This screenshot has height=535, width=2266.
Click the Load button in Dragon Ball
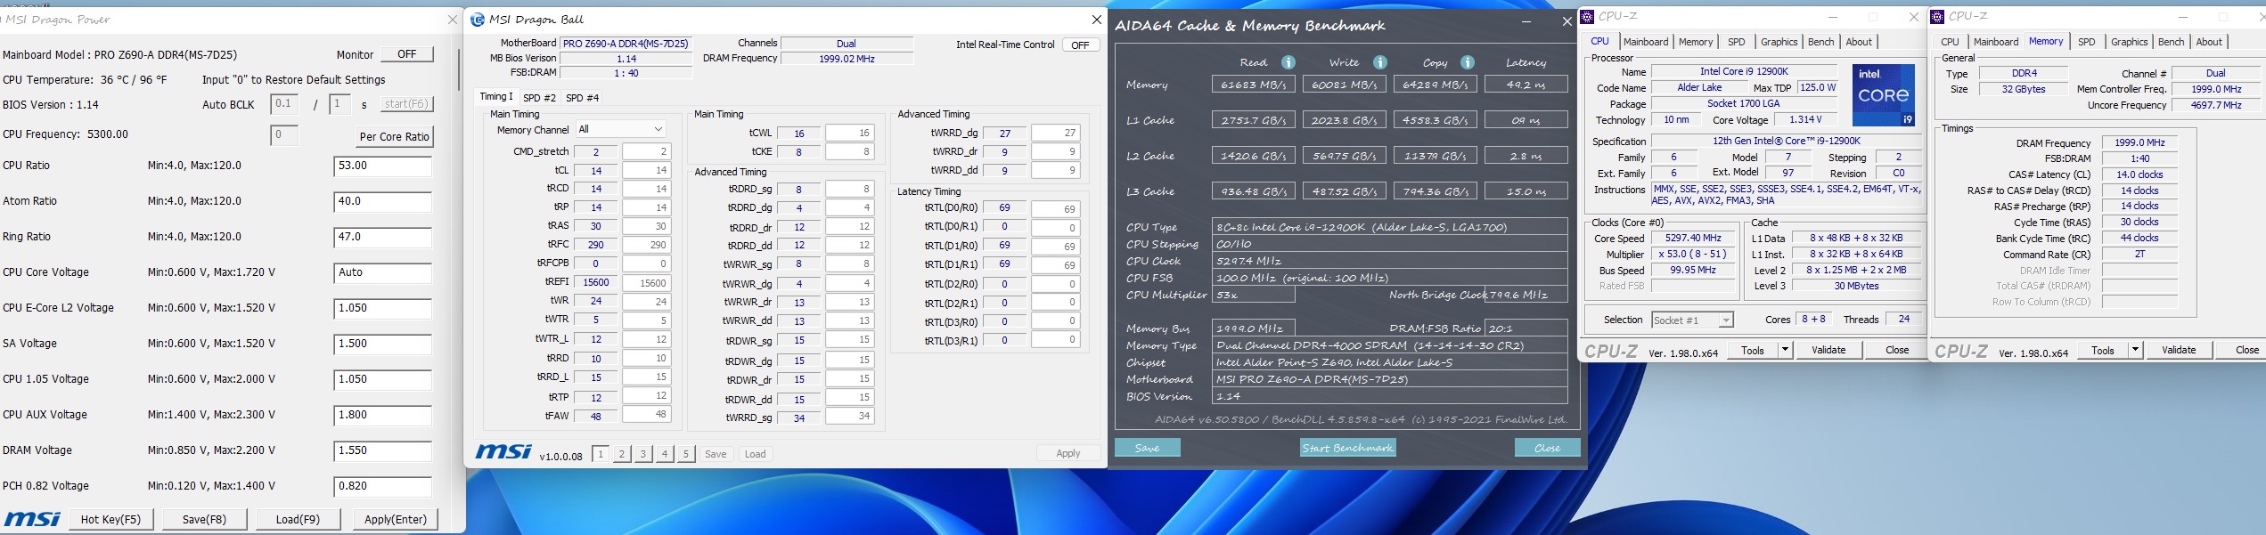[x=756, y=454]
